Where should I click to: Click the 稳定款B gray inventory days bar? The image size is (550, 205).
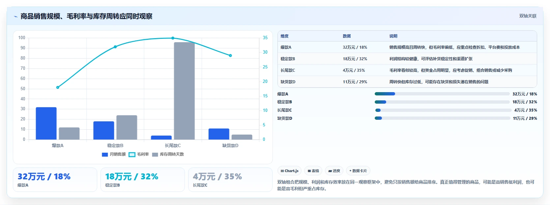(127, 127)
